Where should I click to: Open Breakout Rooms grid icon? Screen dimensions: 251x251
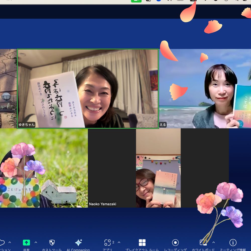[x=142, y=242]
